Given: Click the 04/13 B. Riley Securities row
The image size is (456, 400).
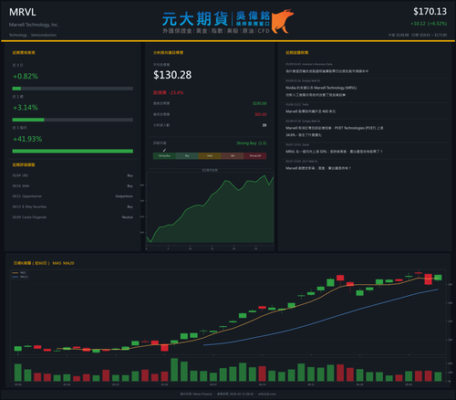Looking at the screenshot, I should click(72, 206).
